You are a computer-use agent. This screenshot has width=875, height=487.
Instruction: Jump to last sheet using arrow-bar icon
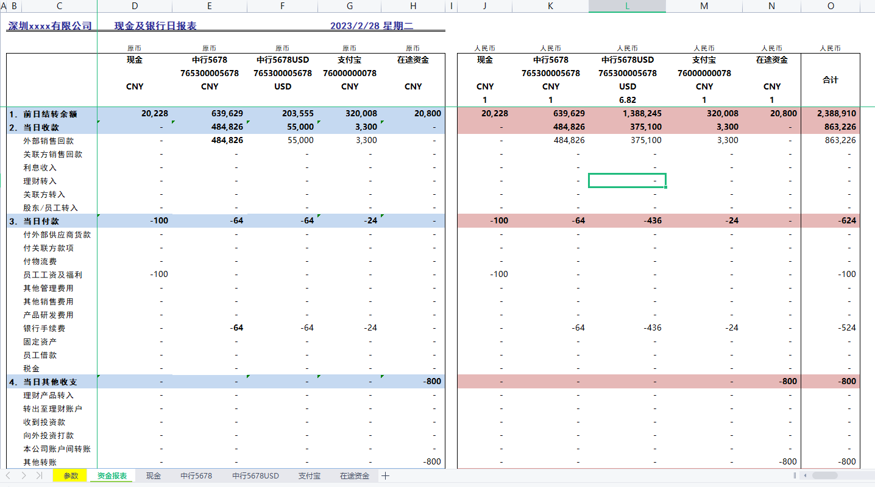tap(39, 475)
